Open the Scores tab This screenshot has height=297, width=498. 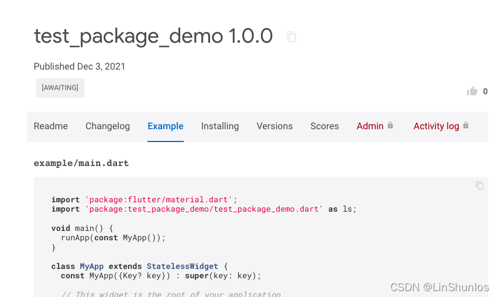(325, 126)
